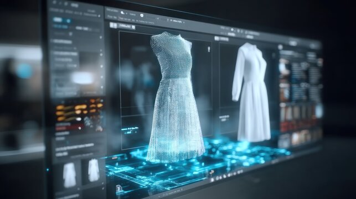
Task: Select the solid white long-sleeve dress in right viewport
Action: 251,93
